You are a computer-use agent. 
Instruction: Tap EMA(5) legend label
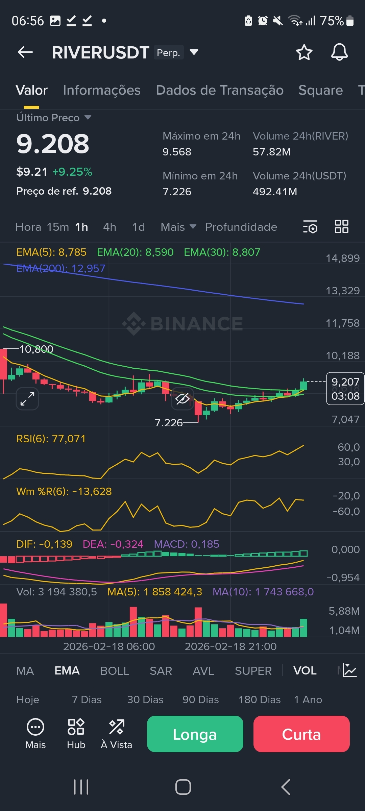[51, 252]
